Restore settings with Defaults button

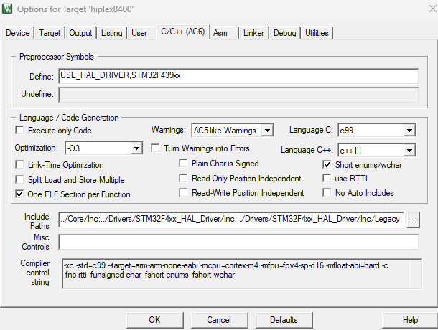pos(284,320)
